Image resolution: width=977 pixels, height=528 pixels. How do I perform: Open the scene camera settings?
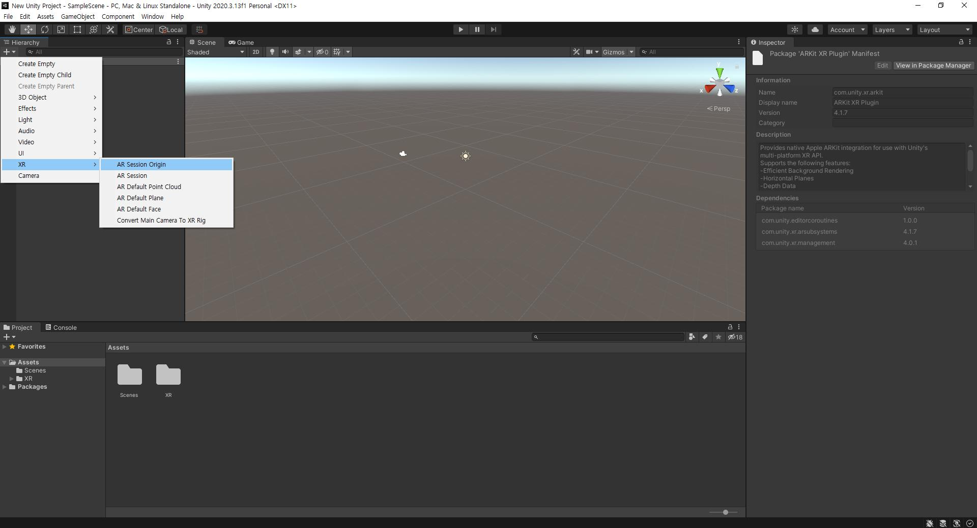[x=592, y=52]
